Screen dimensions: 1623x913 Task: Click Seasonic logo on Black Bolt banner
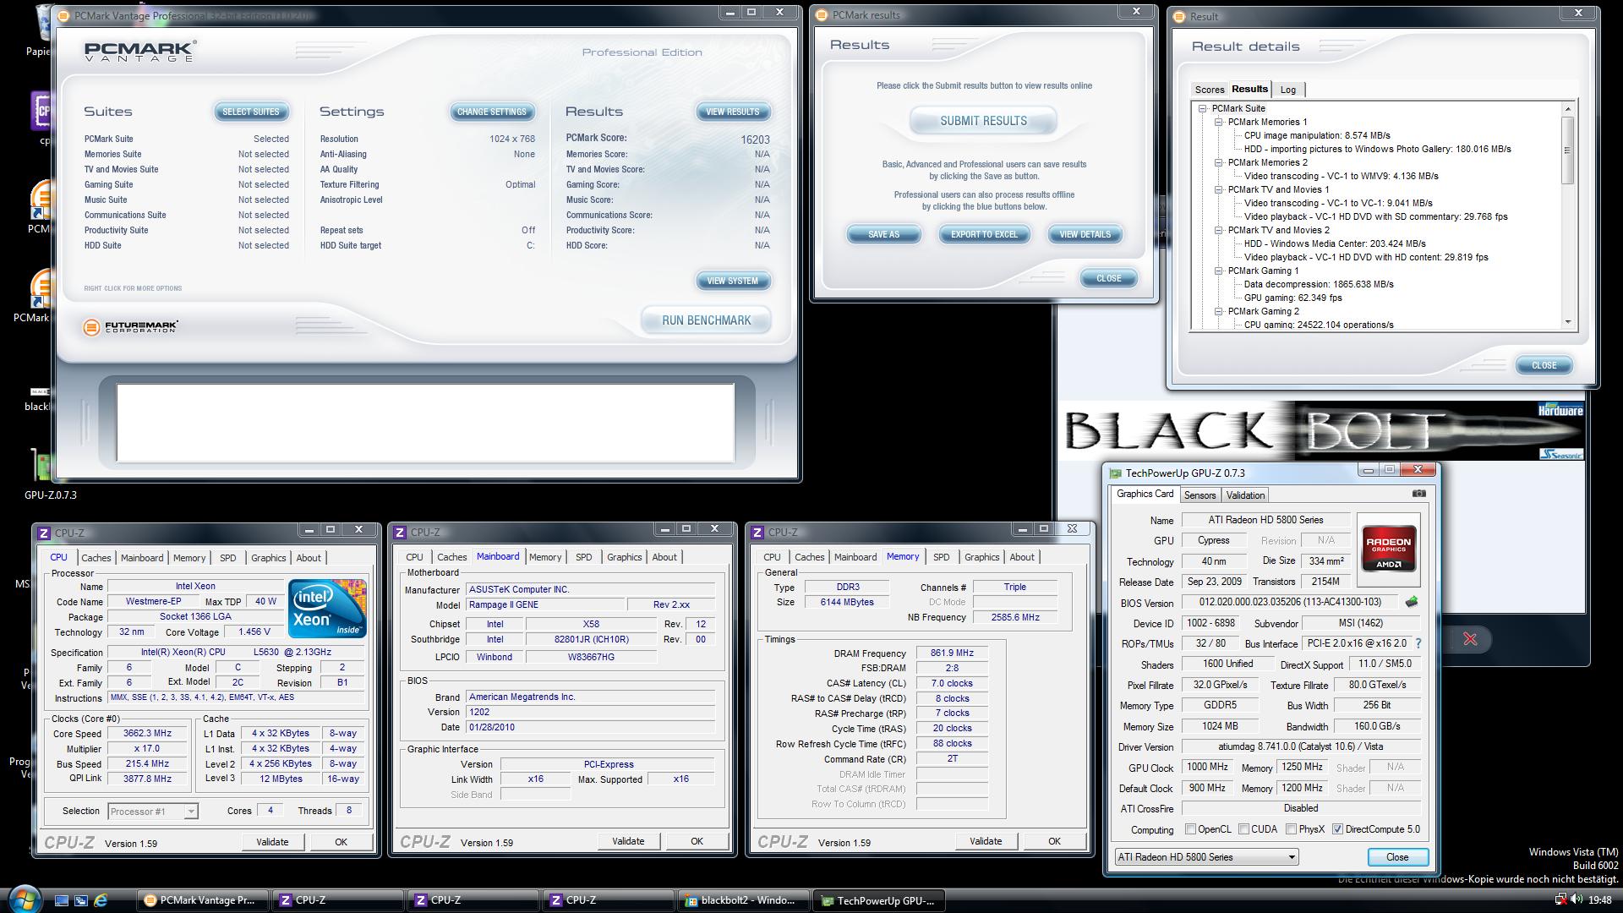(1560, 454)
